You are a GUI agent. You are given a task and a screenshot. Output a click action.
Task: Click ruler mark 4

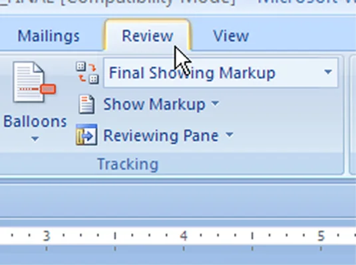pos(184,236)
